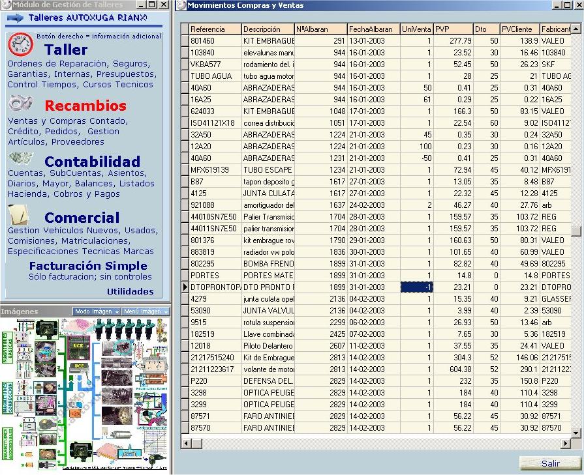
Task: Click the table's scroll up arrow
Action: point(576,29)
